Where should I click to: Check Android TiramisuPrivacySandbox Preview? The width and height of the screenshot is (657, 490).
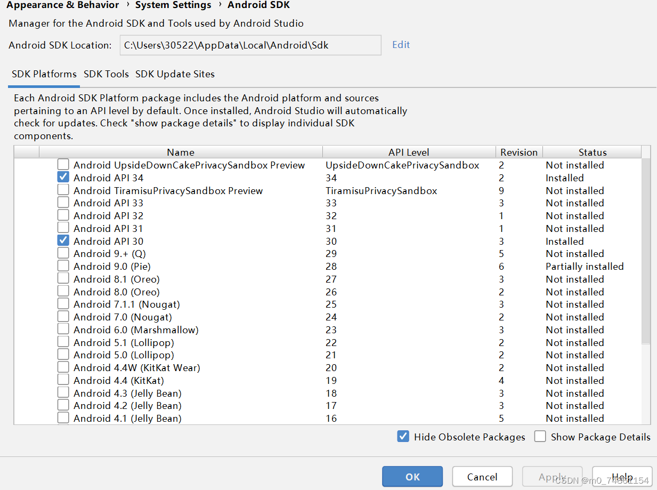pos(63,190)
